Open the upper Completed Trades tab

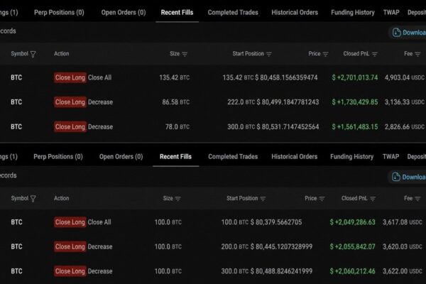coord(233,13)
